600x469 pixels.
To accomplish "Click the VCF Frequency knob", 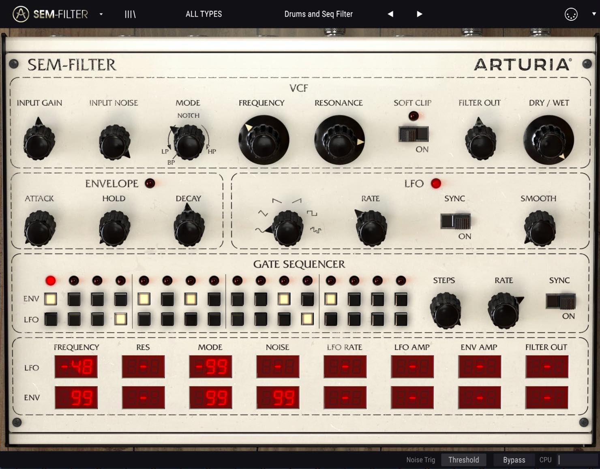I will (x=264, y=140).
